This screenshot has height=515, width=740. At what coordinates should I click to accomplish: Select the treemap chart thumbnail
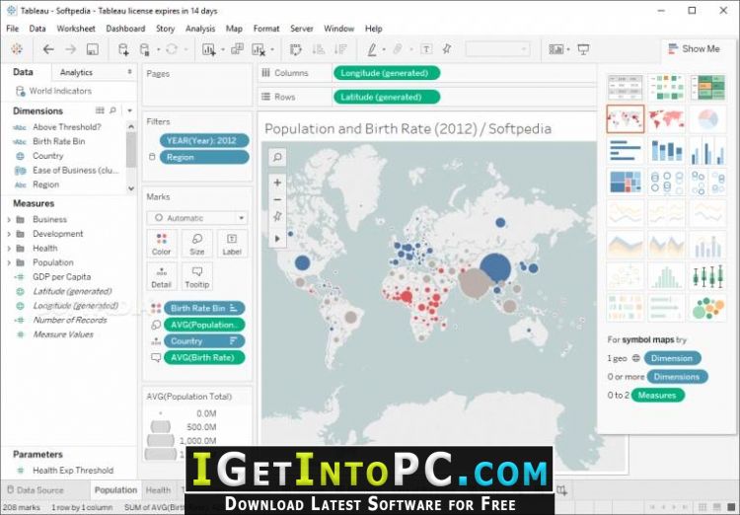pos(625,183)
